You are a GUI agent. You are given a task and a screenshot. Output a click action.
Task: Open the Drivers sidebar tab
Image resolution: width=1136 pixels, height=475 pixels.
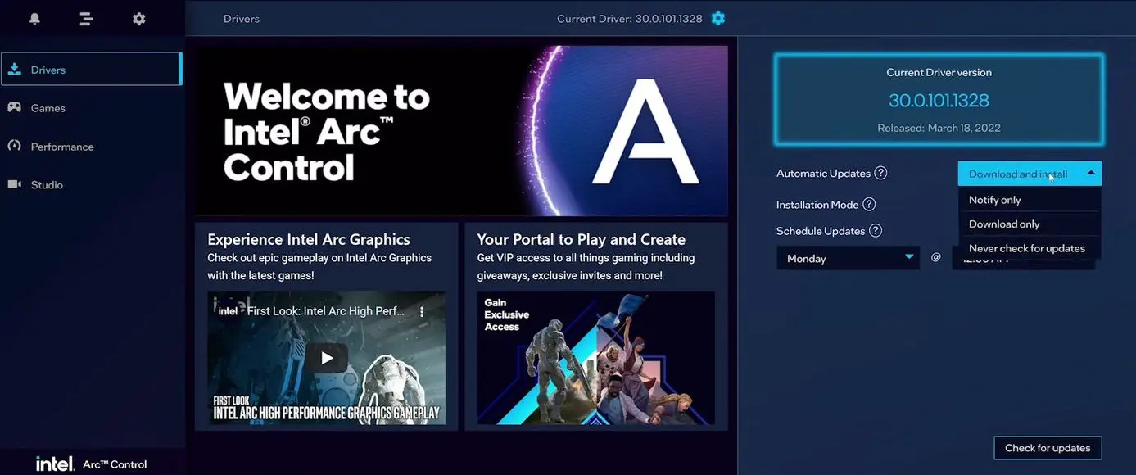click(91, 70)
